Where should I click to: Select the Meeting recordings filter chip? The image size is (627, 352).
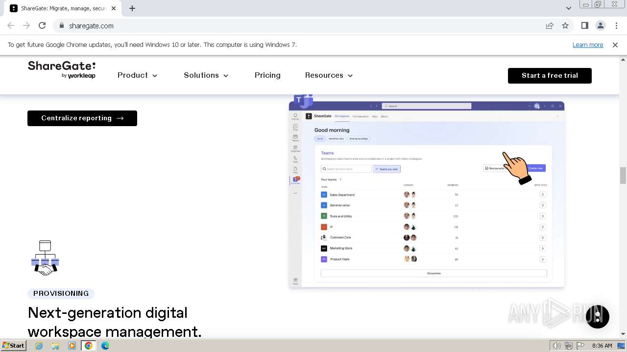(359, 139)
